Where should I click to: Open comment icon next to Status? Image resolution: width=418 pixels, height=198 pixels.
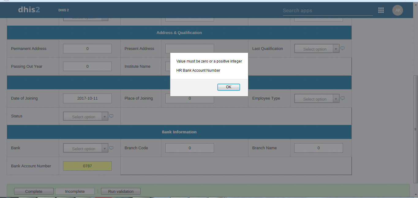111,116
